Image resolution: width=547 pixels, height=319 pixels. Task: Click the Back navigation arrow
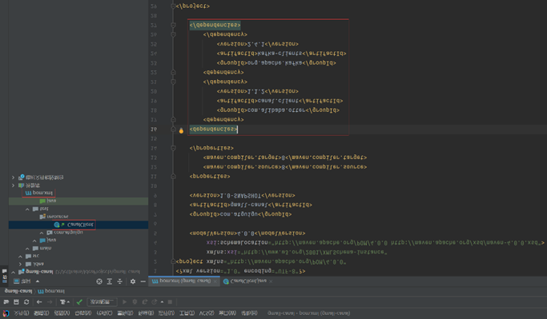(x=39, y=302)
